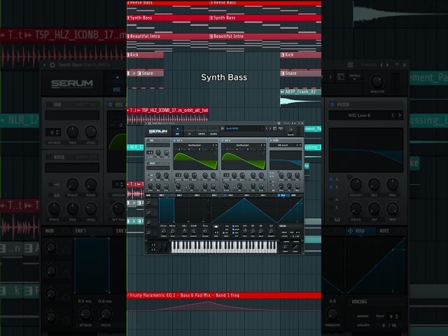Toggle filter routing checkbox B

pos(271,176)
